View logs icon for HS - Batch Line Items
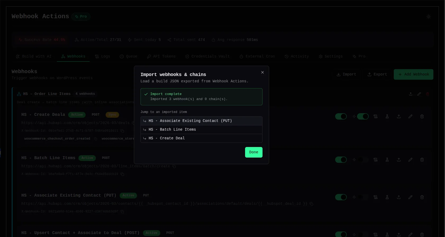This screenshot has height=237, width=445. (376, 160)
